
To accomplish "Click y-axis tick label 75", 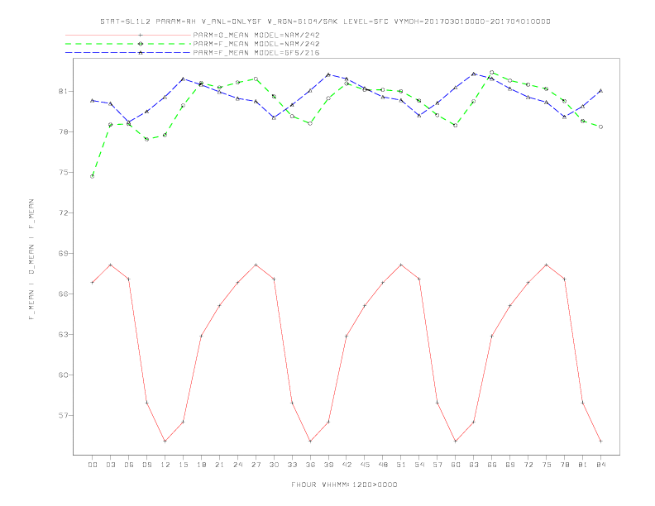I will 64,172.
